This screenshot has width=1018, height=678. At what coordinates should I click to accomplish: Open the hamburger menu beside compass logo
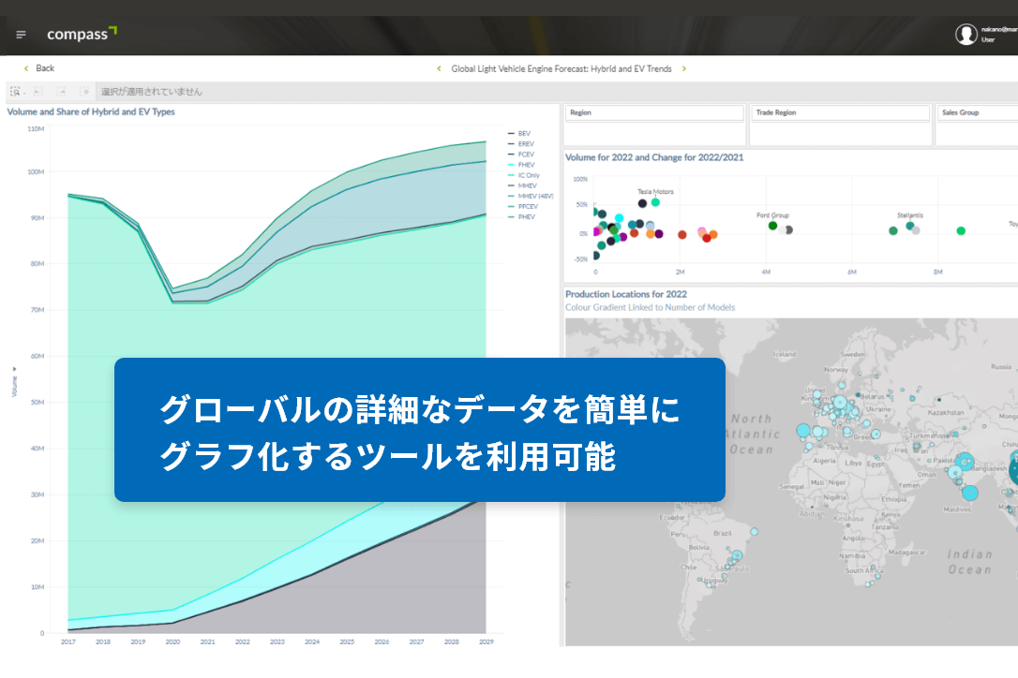click(21, 35)
